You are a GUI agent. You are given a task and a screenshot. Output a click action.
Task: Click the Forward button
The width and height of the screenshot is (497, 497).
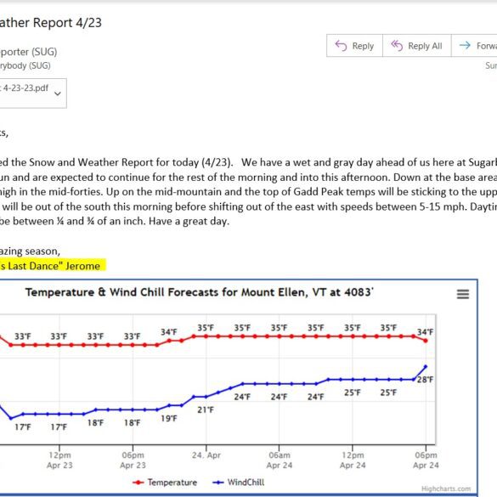[474, 46]
